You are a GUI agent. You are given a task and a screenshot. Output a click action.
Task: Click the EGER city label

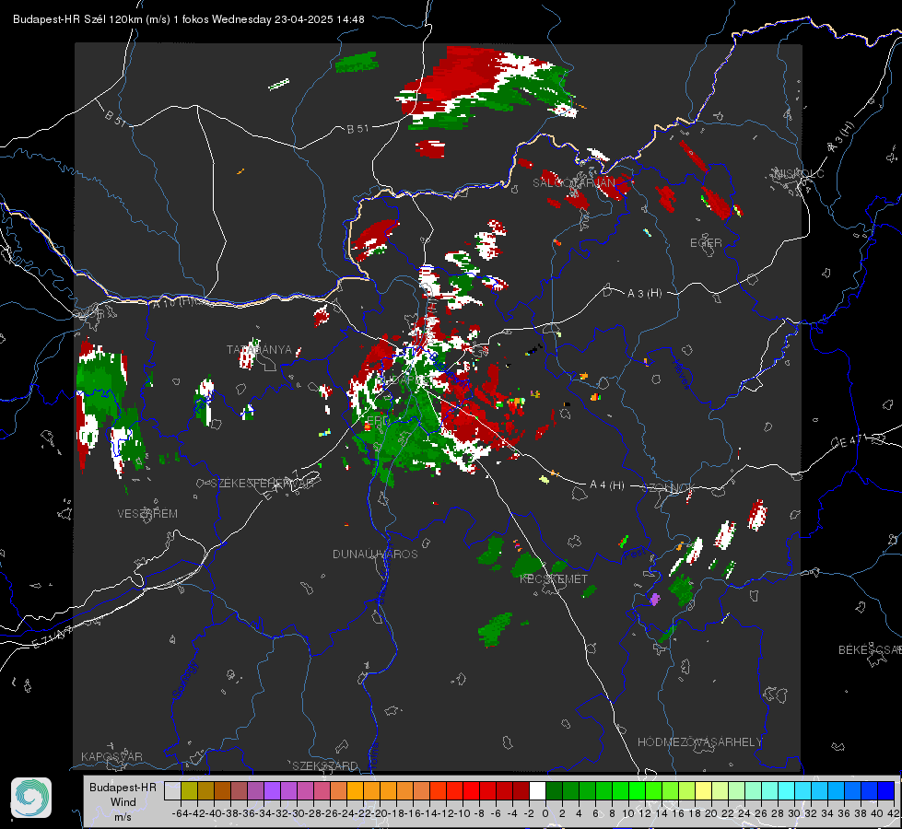pos(706,243)
